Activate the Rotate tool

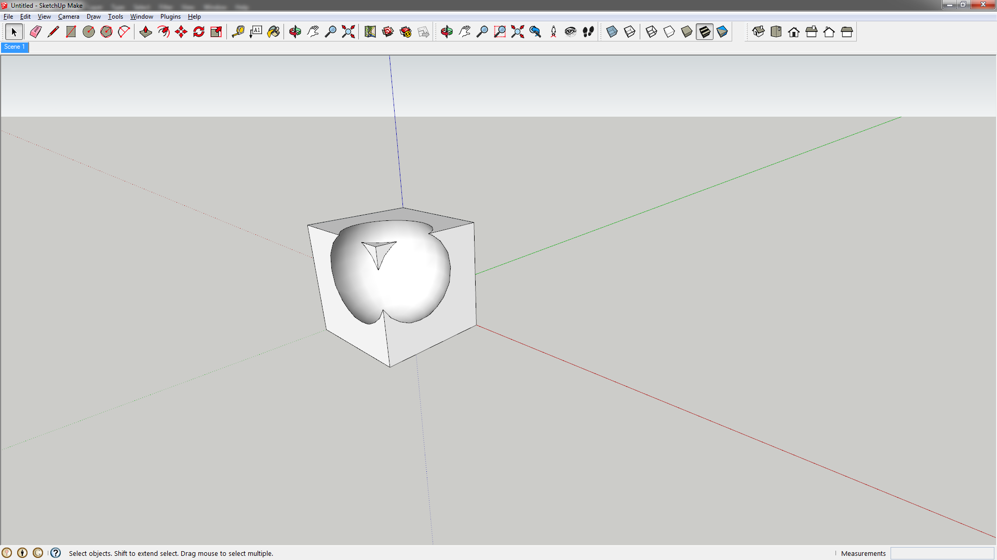point(199,32)
